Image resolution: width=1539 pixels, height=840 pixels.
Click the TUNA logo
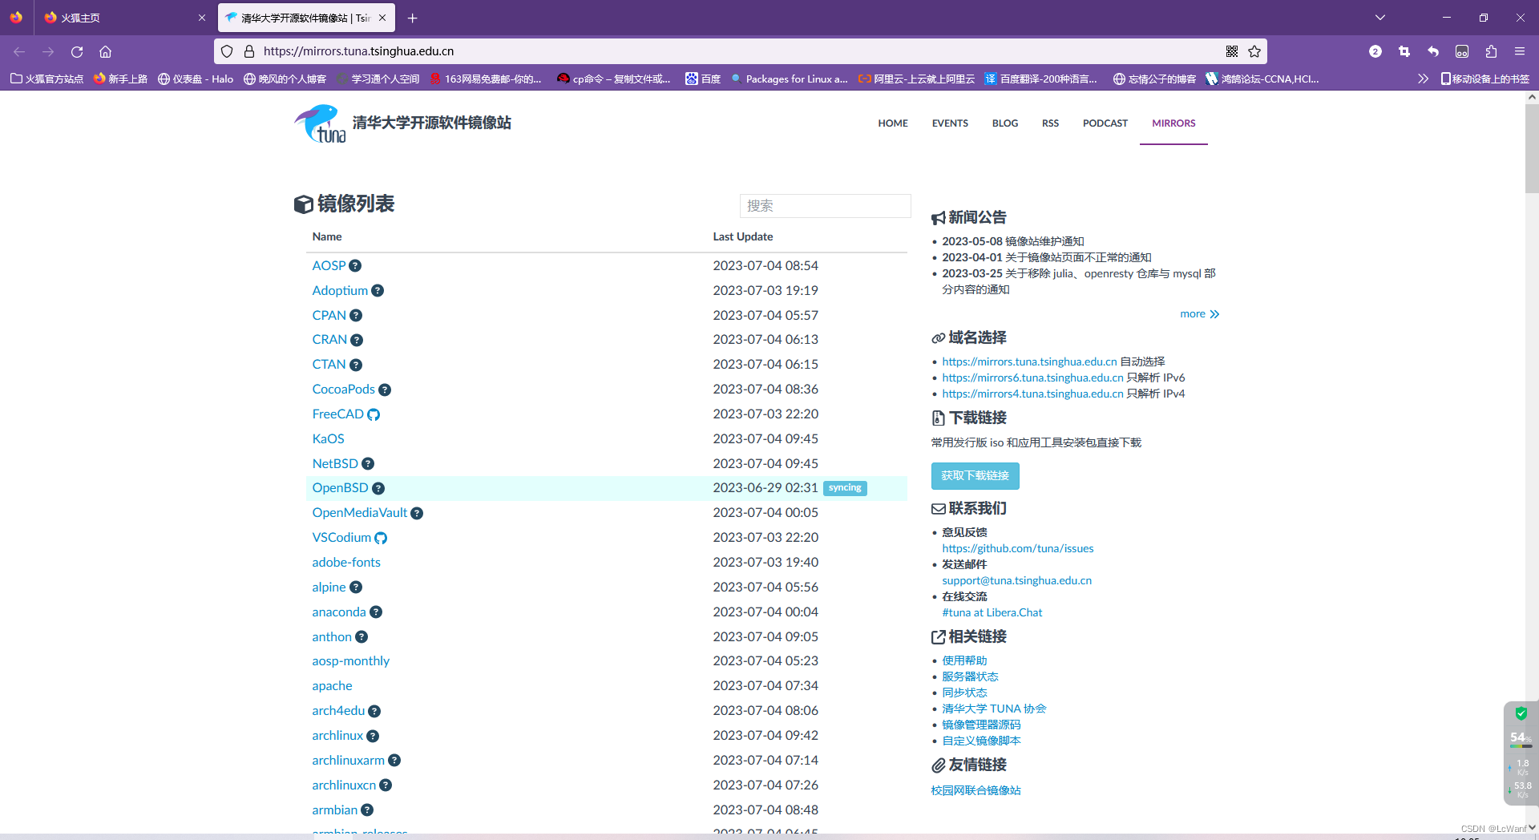[x=321, y=123]
